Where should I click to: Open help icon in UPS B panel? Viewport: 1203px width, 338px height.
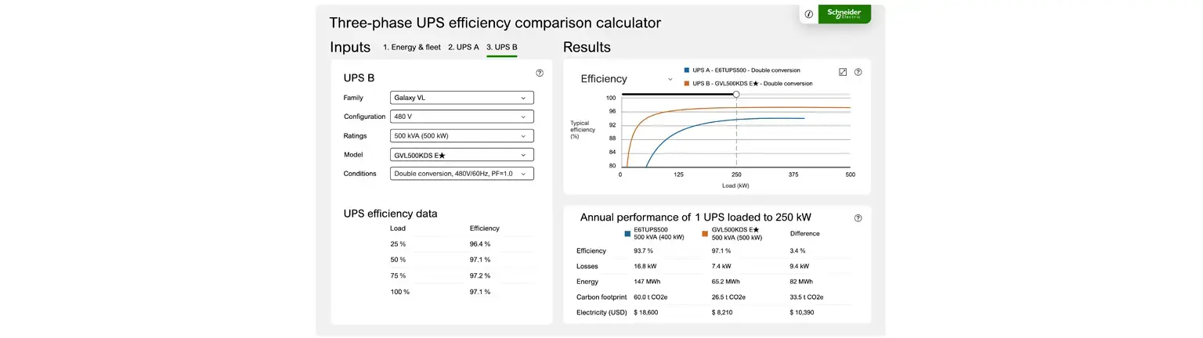point(540,73)
